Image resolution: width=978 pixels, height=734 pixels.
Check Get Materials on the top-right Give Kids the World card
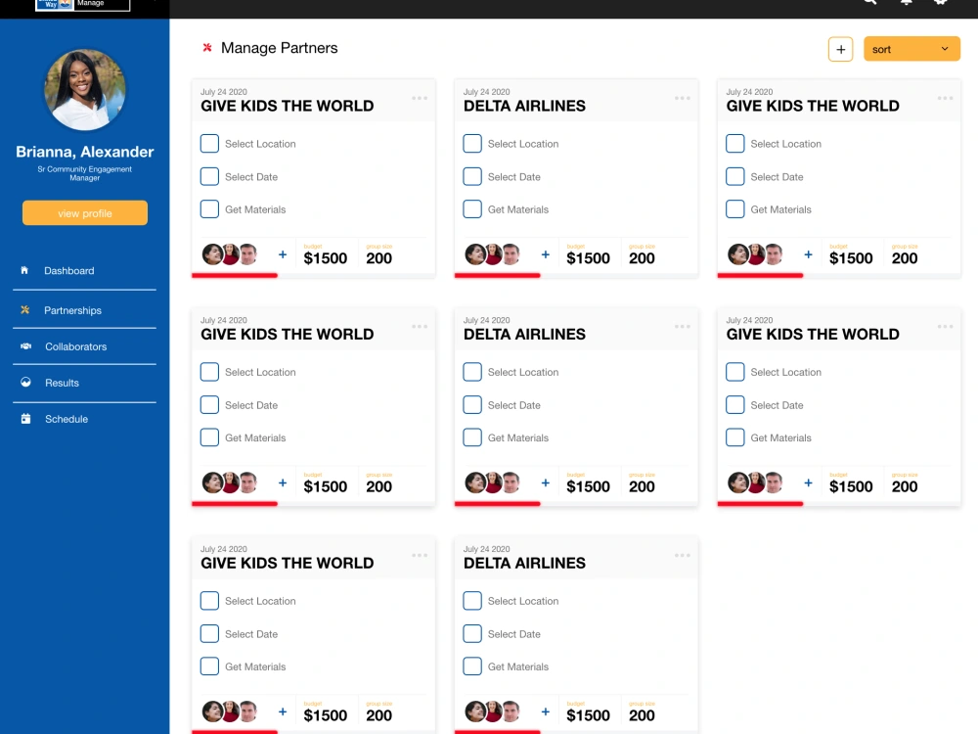[735, 209]
